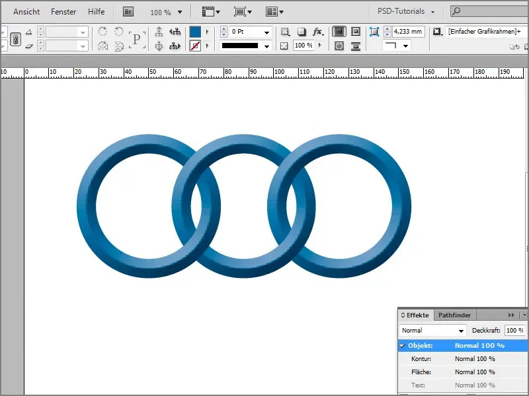This screenshot has height=396, width=529.
Task: Click the opacity checkerboard icon
Action: click(x=284, y=46)
